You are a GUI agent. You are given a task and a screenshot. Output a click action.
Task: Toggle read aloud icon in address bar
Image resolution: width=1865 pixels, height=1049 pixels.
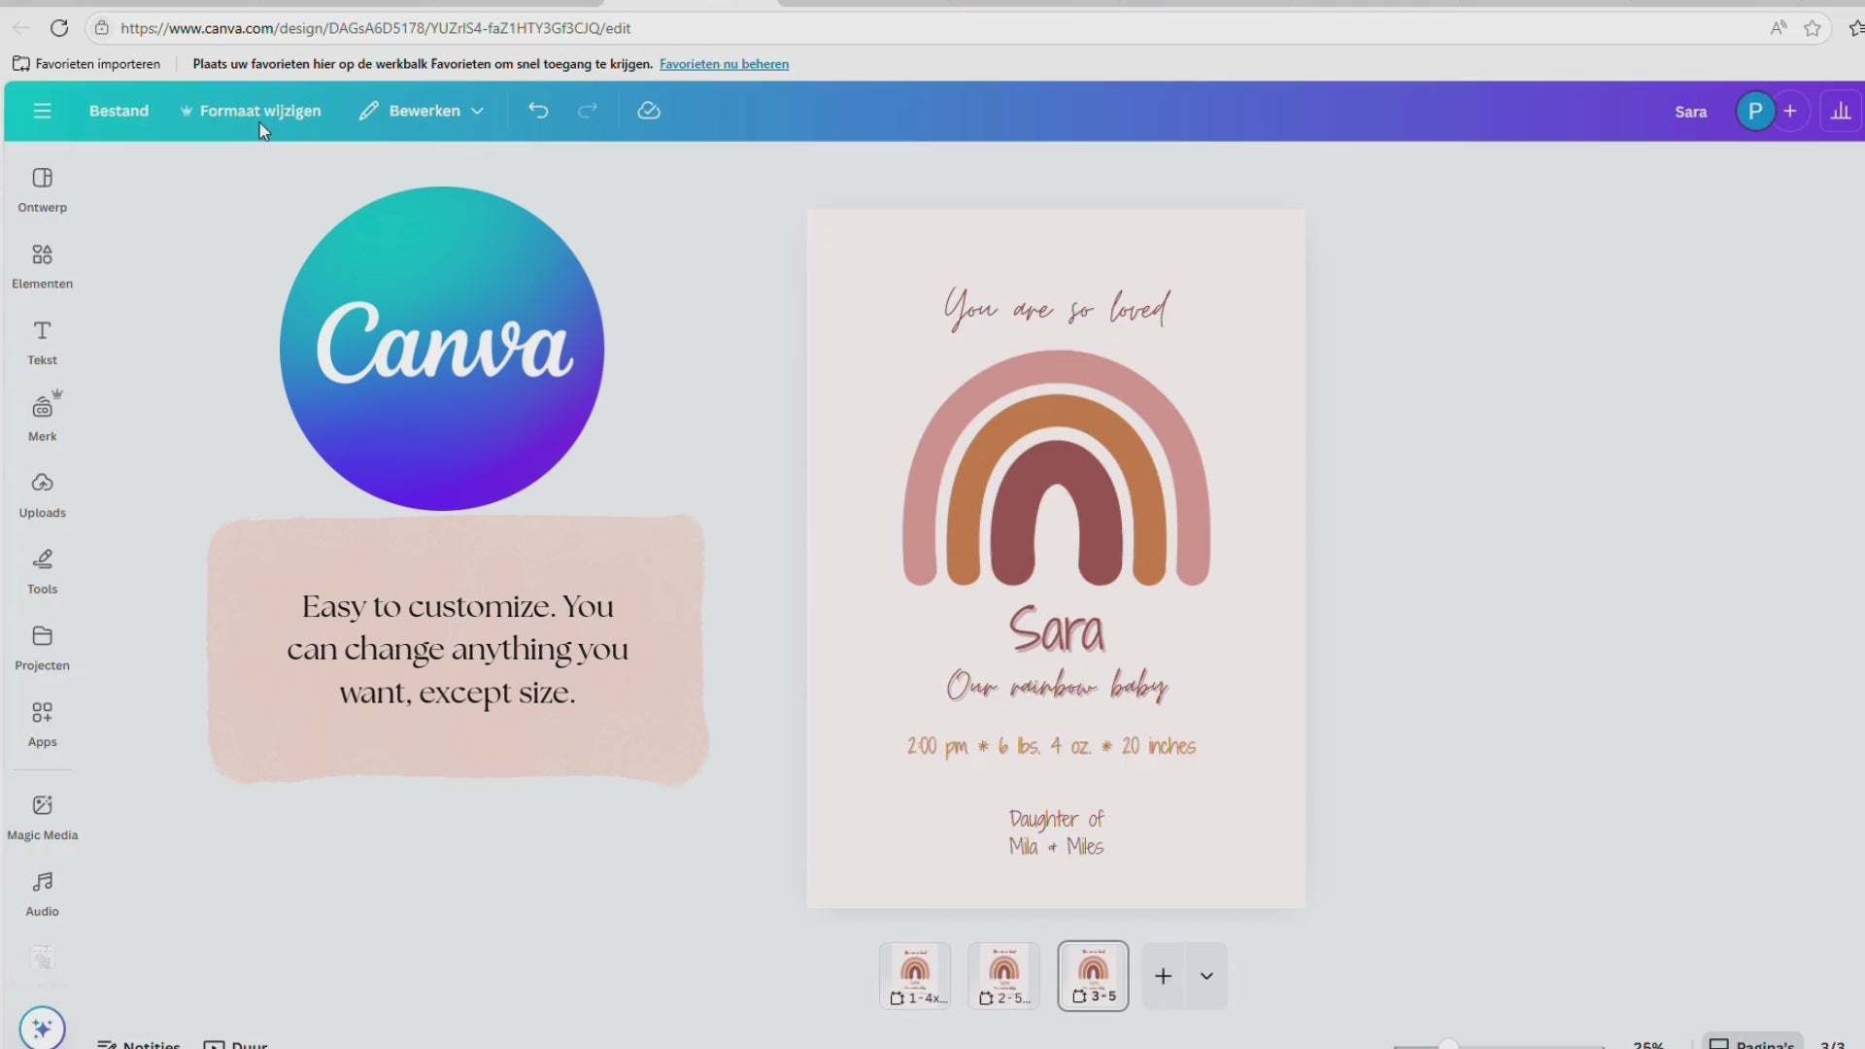pos(1779,28)
